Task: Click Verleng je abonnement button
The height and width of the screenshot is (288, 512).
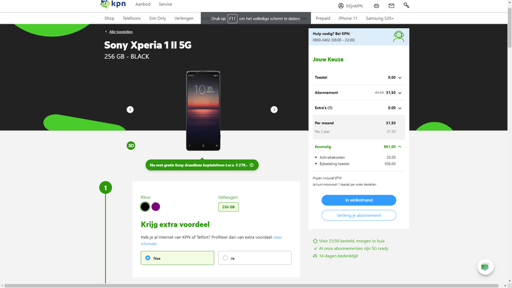Action: click(358, 215)
